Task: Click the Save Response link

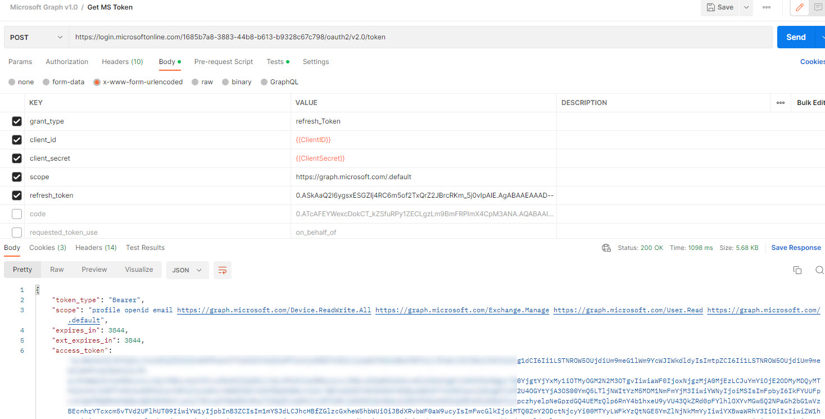Action: 796,248
